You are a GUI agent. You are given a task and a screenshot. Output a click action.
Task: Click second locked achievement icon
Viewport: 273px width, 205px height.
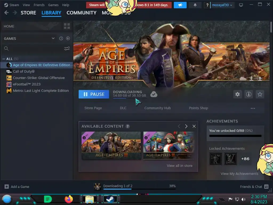[x=231, y=159]
